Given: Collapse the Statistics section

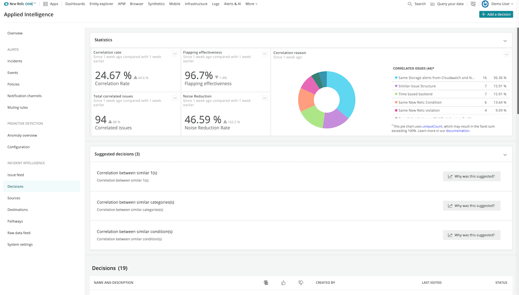Looking at the screenshot, I should (x=505, y=40).
